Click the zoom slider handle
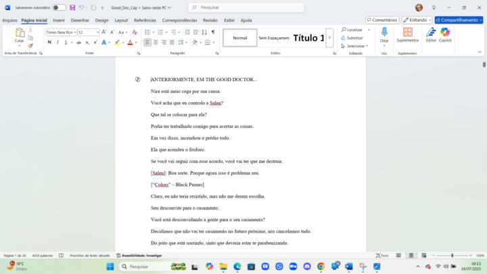This screenshot has height=274, width=487. [453, 255]
